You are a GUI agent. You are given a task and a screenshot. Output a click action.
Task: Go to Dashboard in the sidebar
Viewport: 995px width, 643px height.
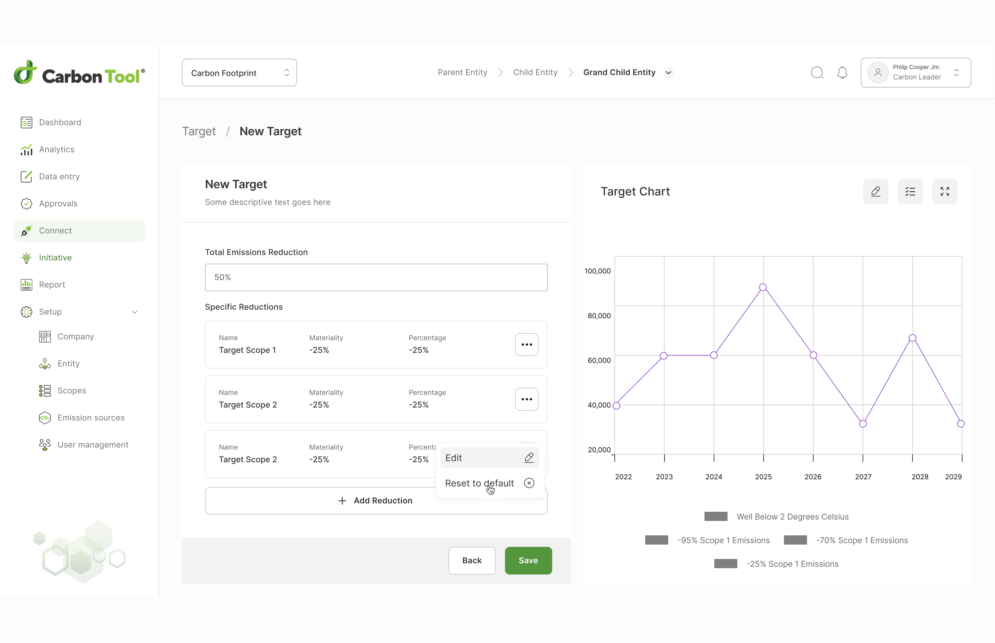79,122
